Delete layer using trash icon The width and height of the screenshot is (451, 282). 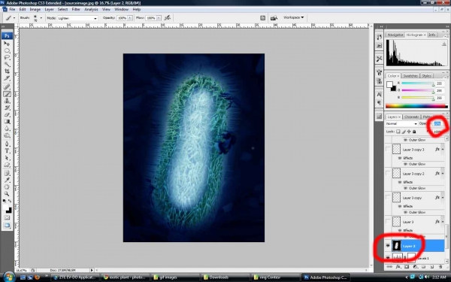440,267
